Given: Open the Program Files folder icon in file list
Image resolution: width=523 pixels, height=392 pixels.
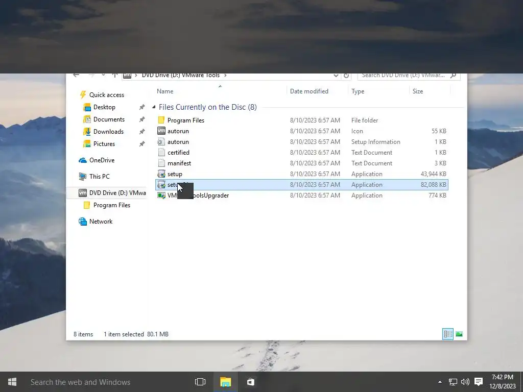Looking at the screenshot, I should pos(161,120).
